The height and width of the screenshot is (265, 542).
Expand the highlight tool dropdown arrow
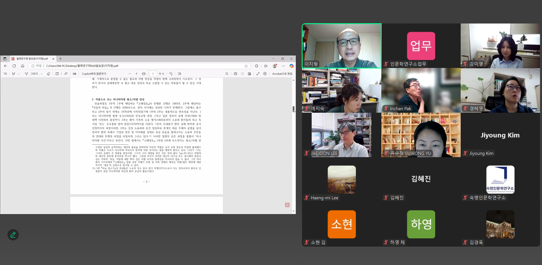point(19,74)
